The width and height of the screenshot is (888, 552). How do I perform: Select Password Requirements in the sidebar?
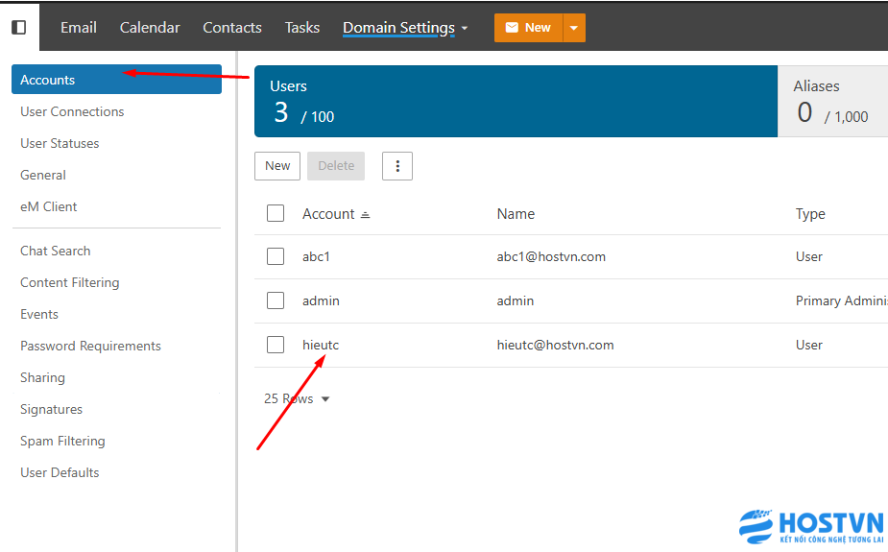(90, 346)
